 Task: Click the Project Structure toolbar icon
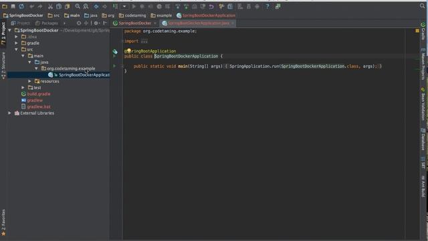click(x=230, y=6)
